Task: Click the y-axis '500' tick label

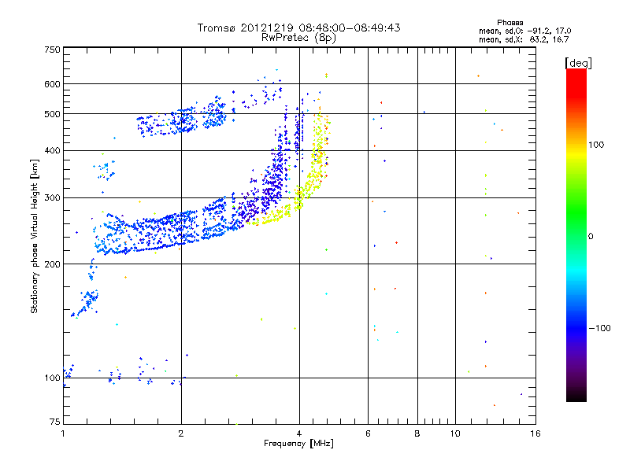Action: pos(52,114)
